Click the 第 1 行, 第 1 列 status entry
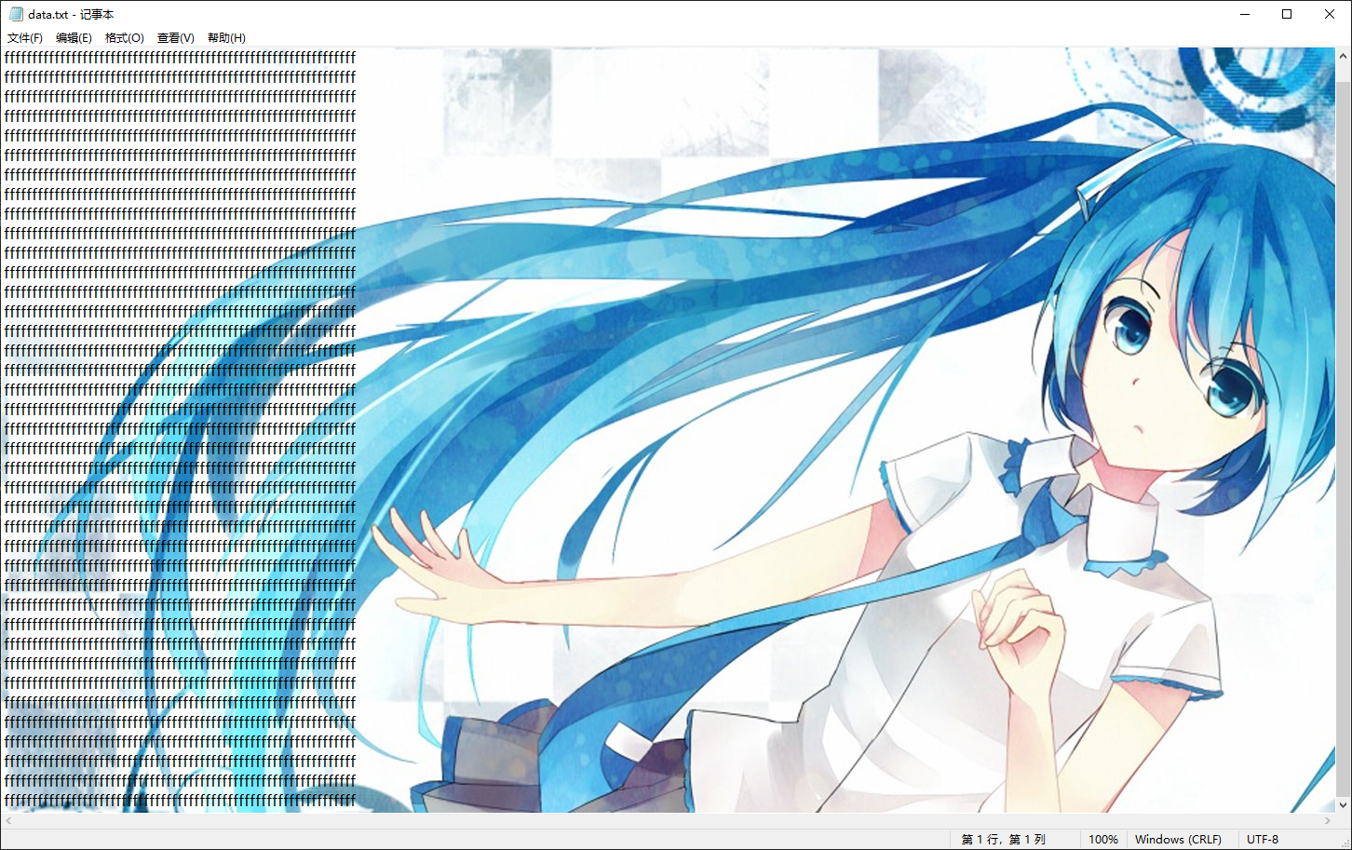 pyautogui.click(x=1004, y=840)
